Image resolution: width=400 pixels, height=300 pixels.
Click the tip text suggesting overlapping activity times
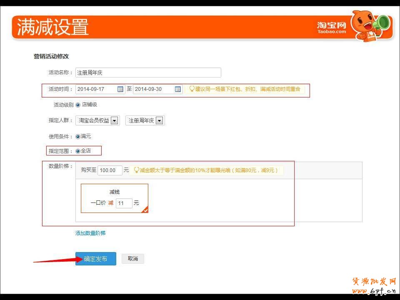(x=247, y=89)
